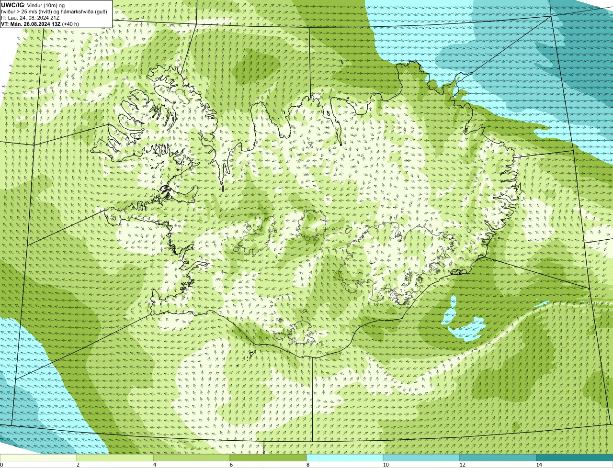The height and width of the screenshot is (468, 613).
Task: Click the 'UWC/IG: Vindur (10m) og' title line
Action: 33,5
